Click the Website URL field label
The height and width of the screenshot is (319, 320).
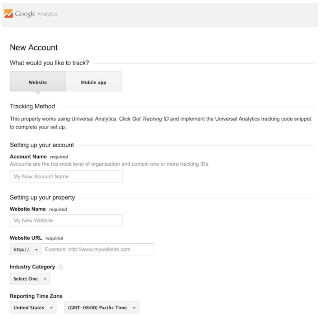26,238
